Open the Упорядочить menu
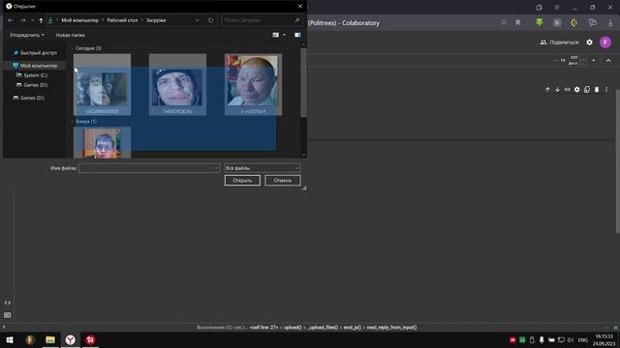Screen dimensions: 620x348 [27, 35]
